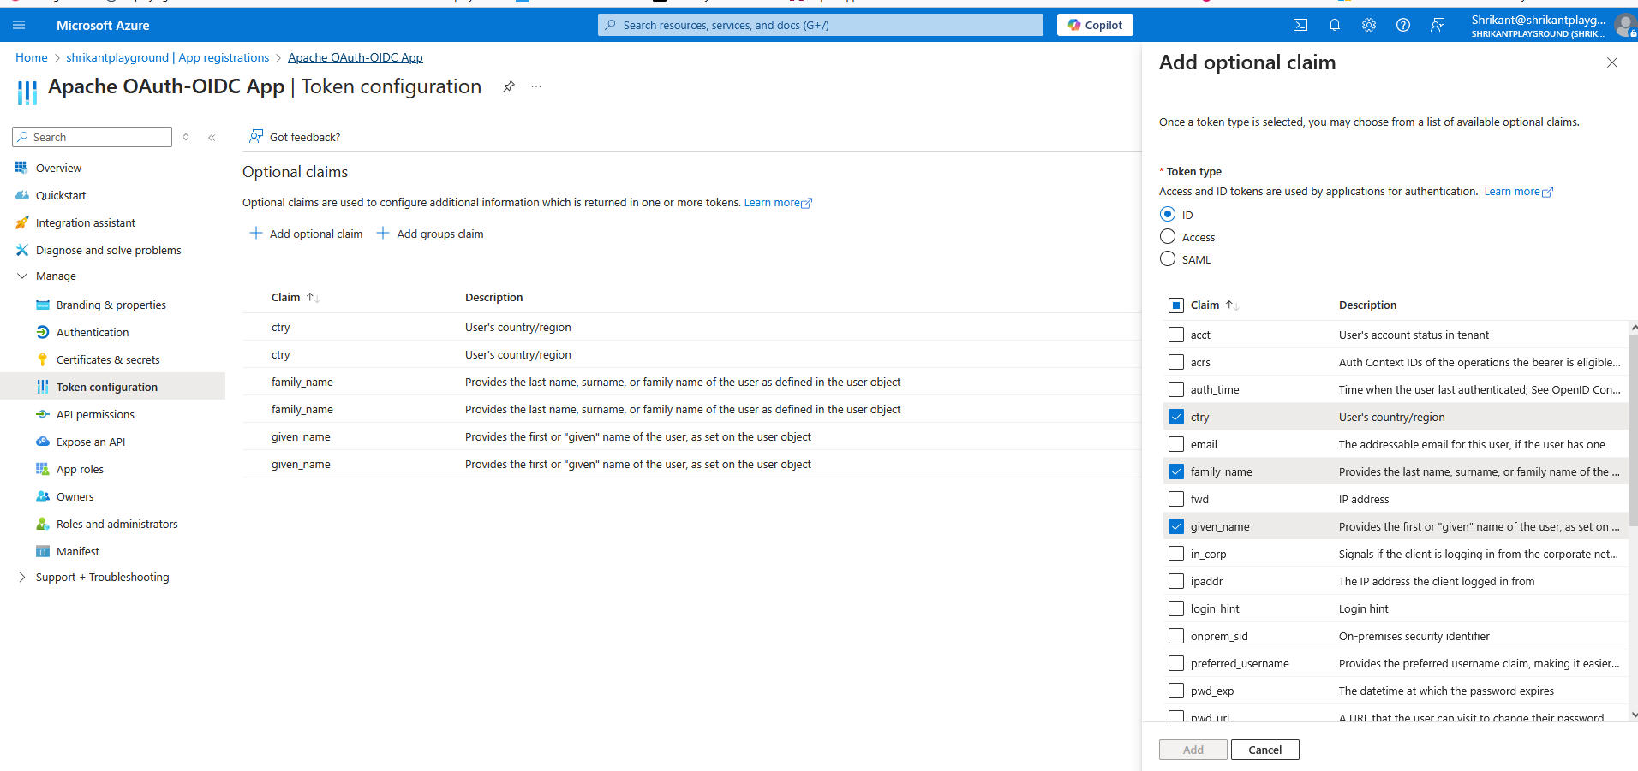Select the SAML token type radio

tap(1167, 258)
